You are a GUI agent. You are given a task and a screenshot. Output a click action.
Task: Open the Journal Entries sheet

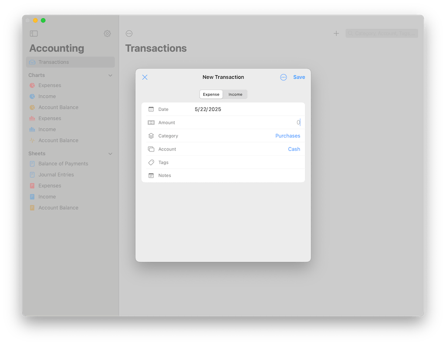tap(56, 174)
